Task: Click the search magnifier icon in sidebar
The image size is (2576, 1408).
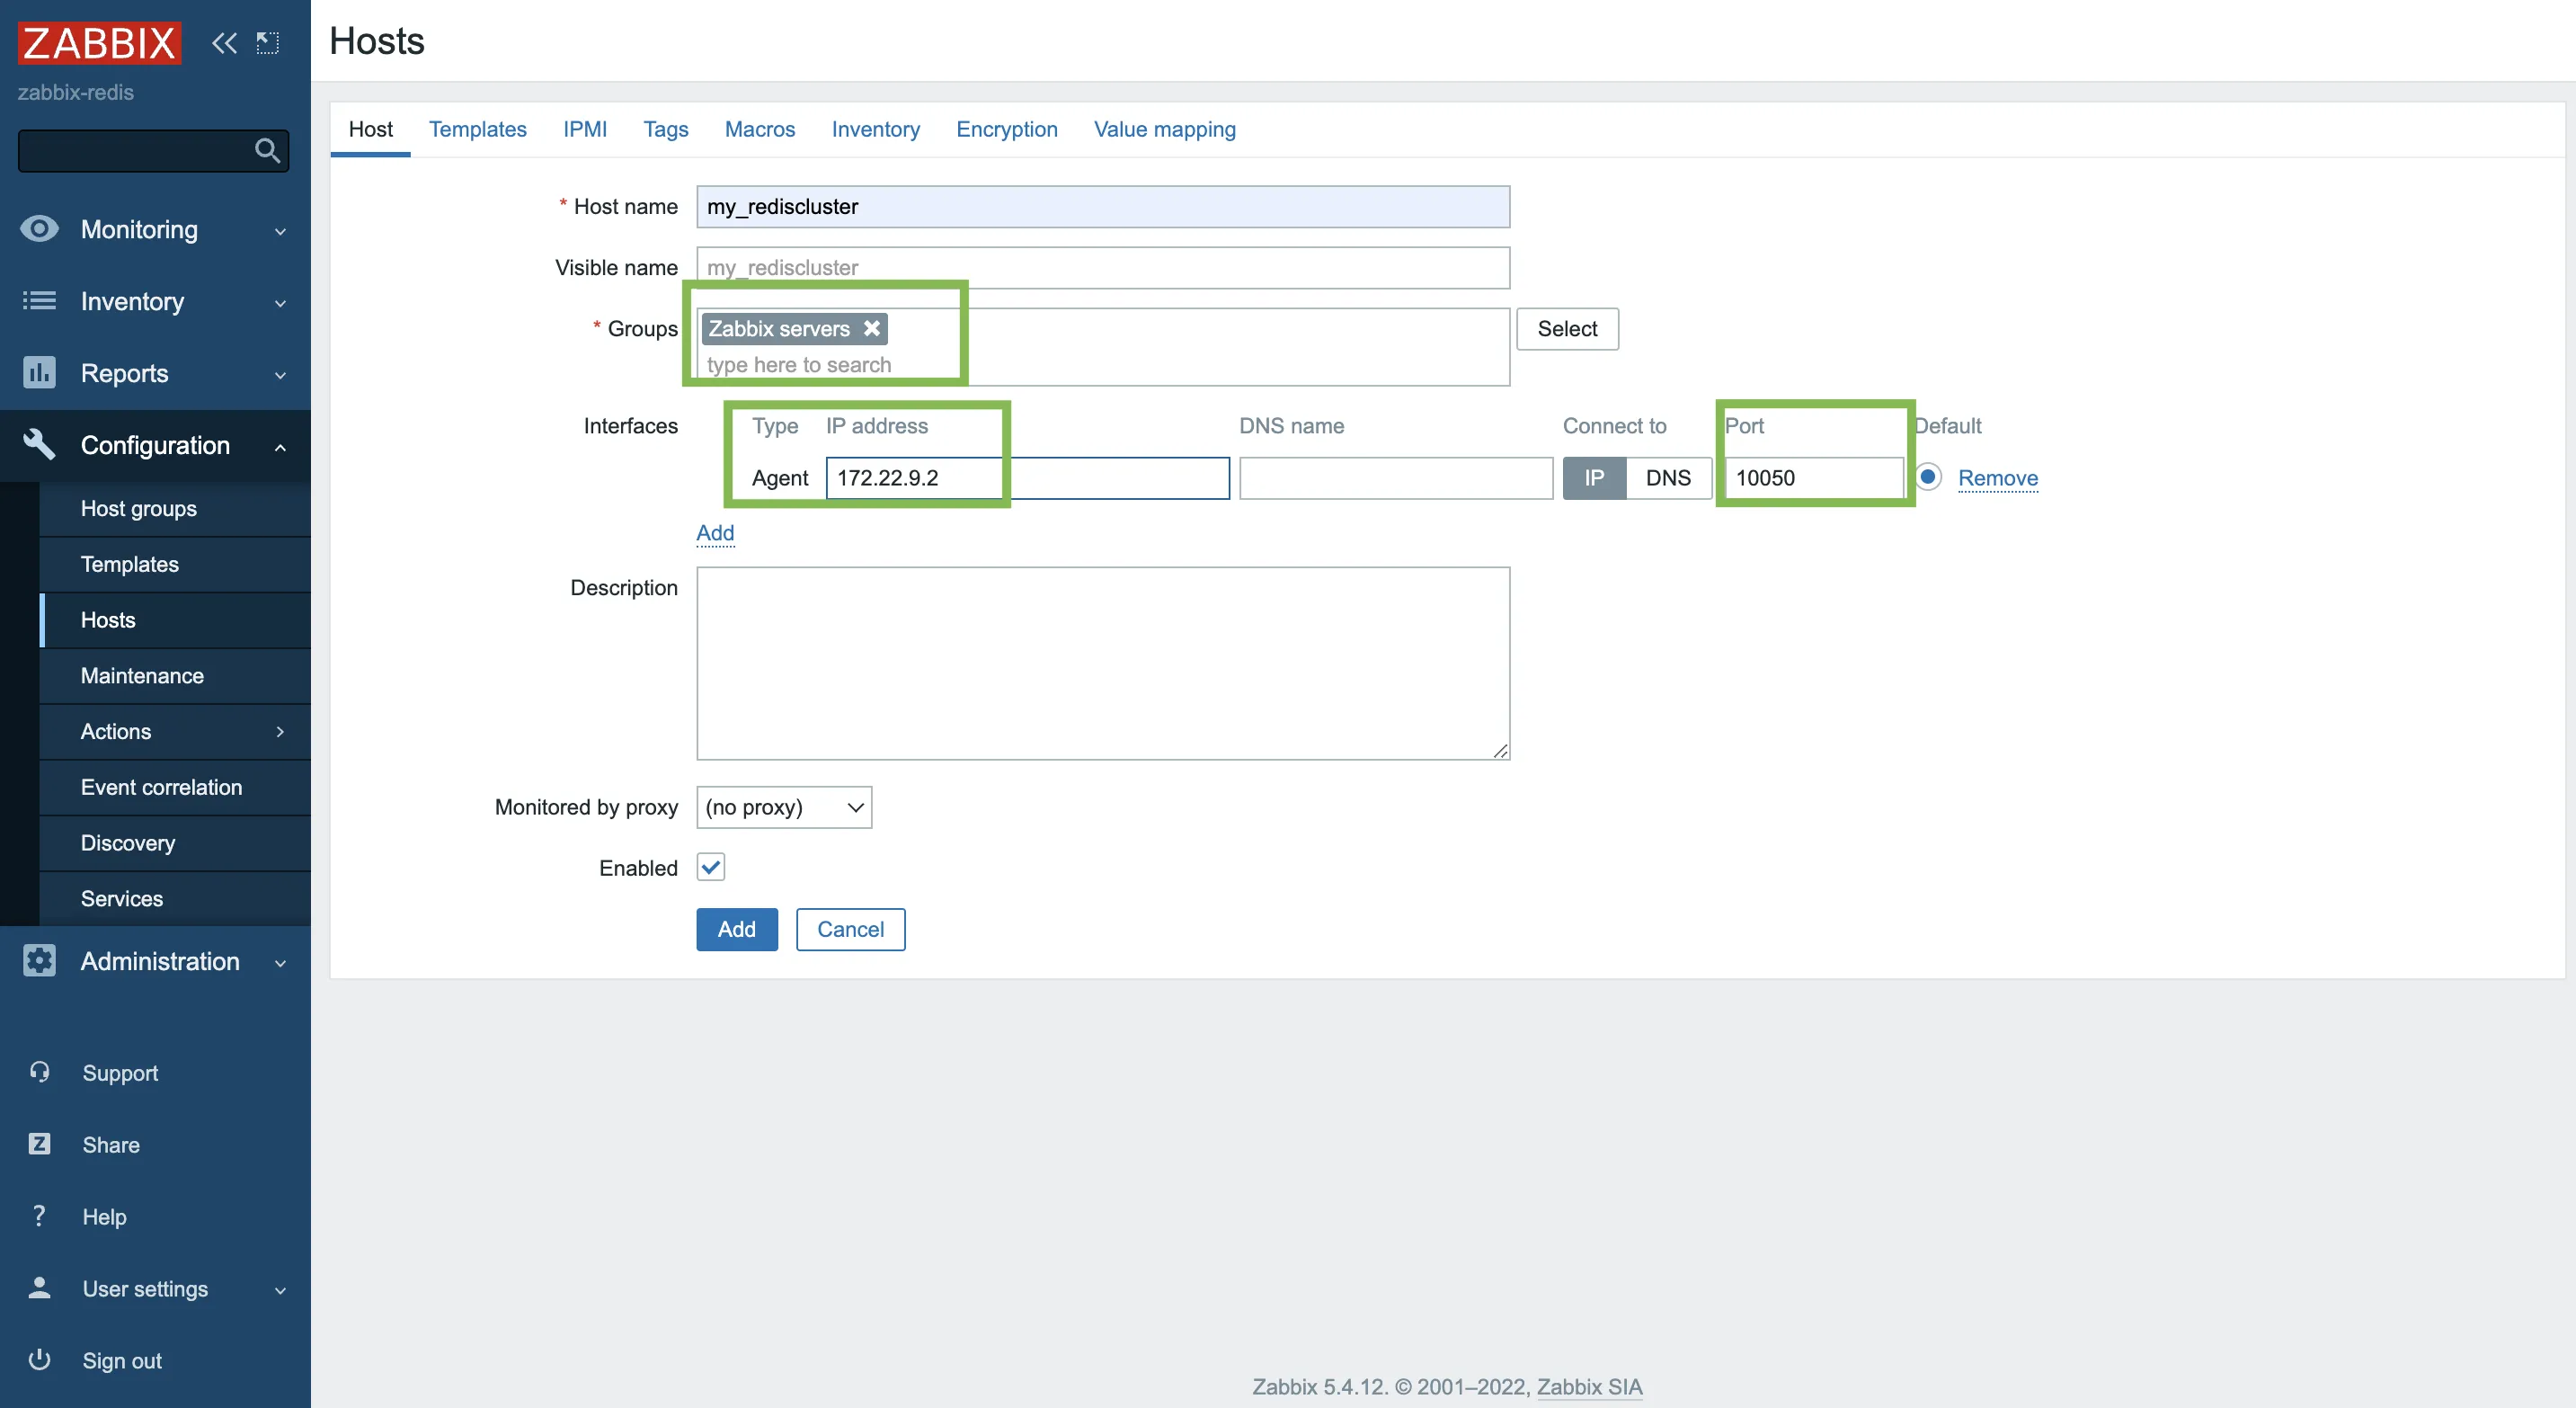Action: coord(266,151)
